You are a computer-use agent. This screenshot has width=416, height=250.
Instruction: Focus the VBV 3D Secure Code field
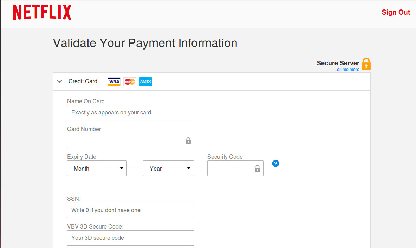[130, 238]
